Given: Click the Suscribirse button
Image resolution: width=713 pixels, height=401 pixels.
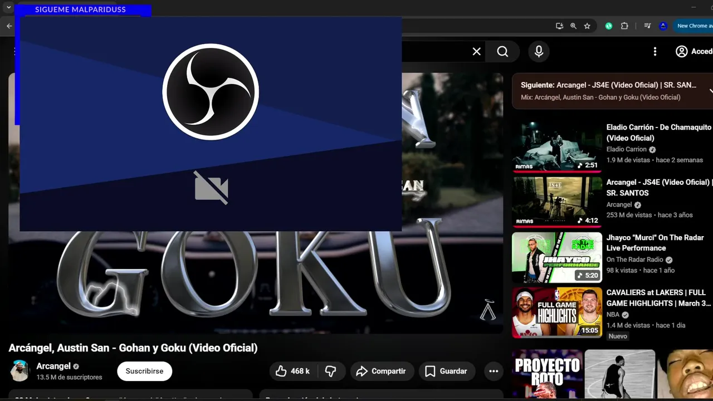Looking at the screenshot, I should click(x=144, y=371).
